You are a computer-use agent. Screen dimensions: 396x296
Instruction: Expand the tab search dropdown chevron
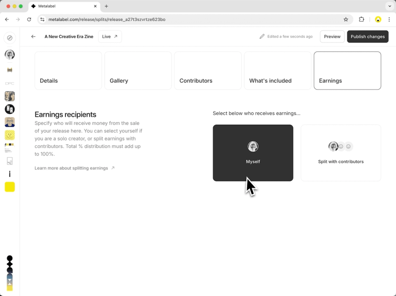tap(389, 6)
